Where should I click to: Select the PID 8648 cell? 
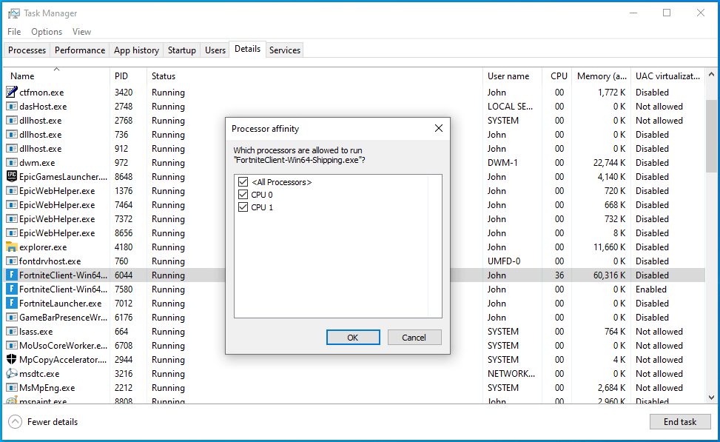[124, 177]
